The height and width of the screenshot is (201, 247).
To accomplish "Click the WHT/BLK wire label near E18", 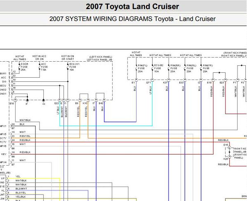I will point(25,120).
